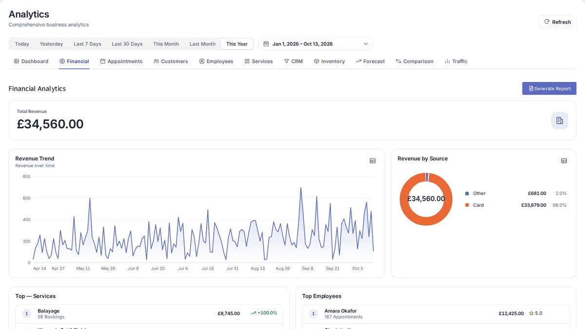This screenshot has height=329, width=585.
Task: Open the Forecast tab
Action: 370,61
